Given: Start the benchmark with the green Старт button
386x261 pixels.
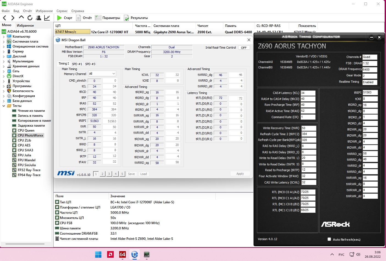Looking at the screenshot, I should point(65,18).
